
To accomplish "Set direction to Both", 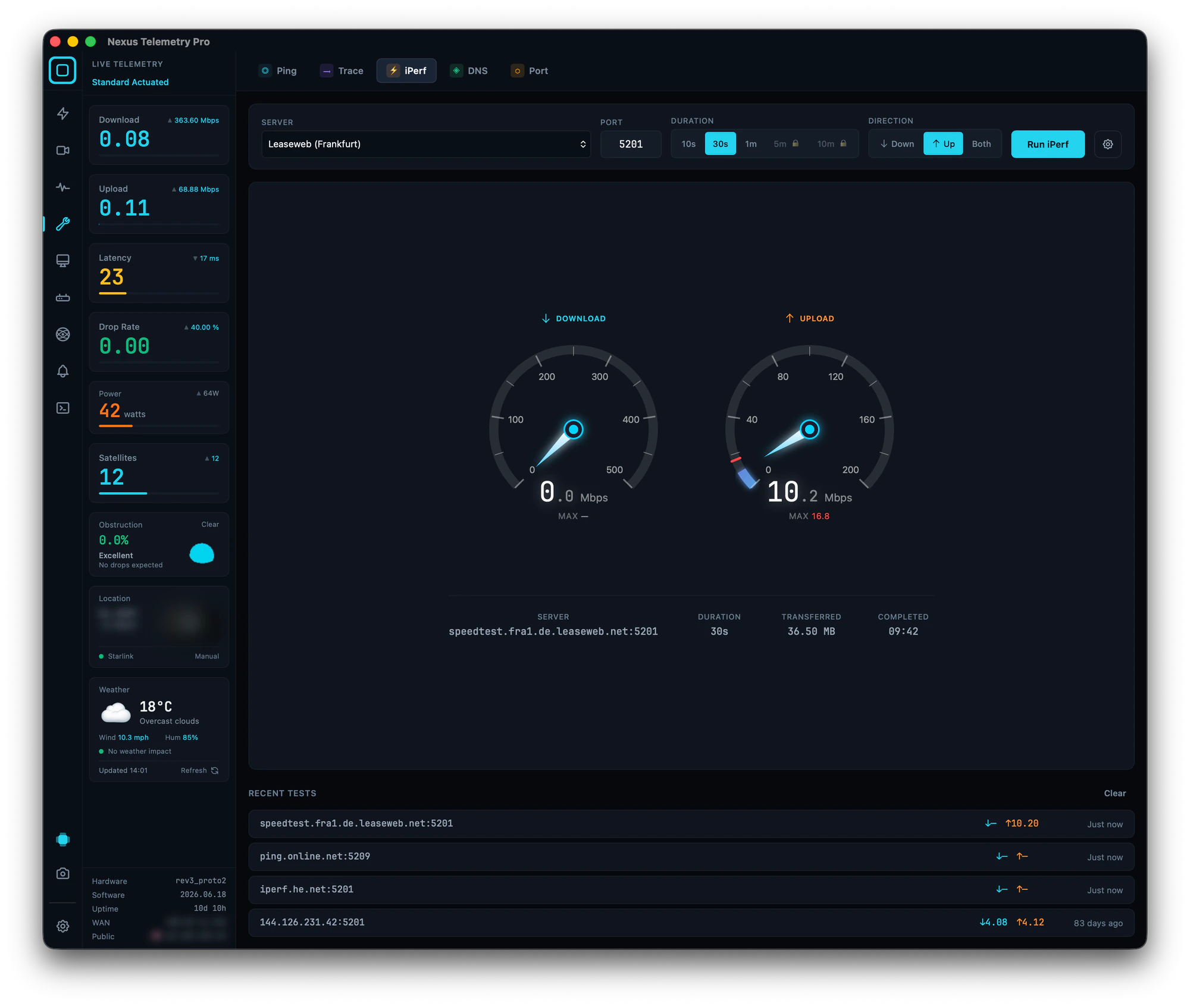I will 981,144.
